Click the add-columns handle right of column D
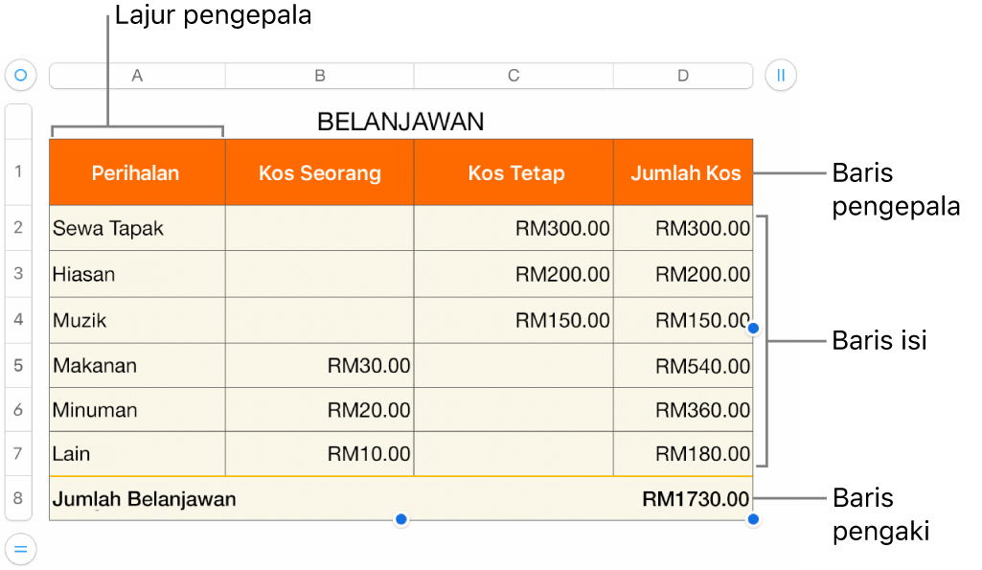Image resolution: width=982 pixels, height=570 pixels. (x=781, y=75)
